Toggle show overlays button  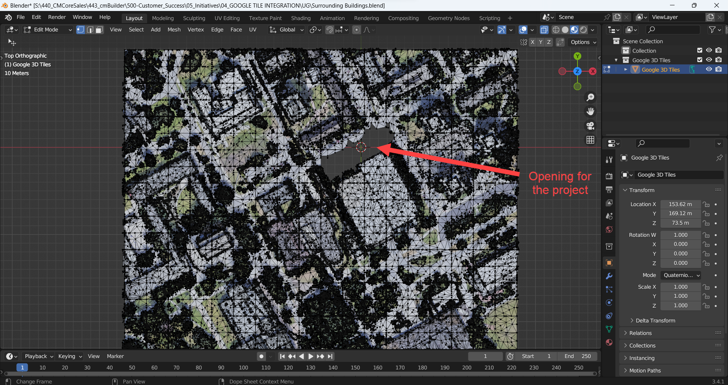click(x=523, y=30)
